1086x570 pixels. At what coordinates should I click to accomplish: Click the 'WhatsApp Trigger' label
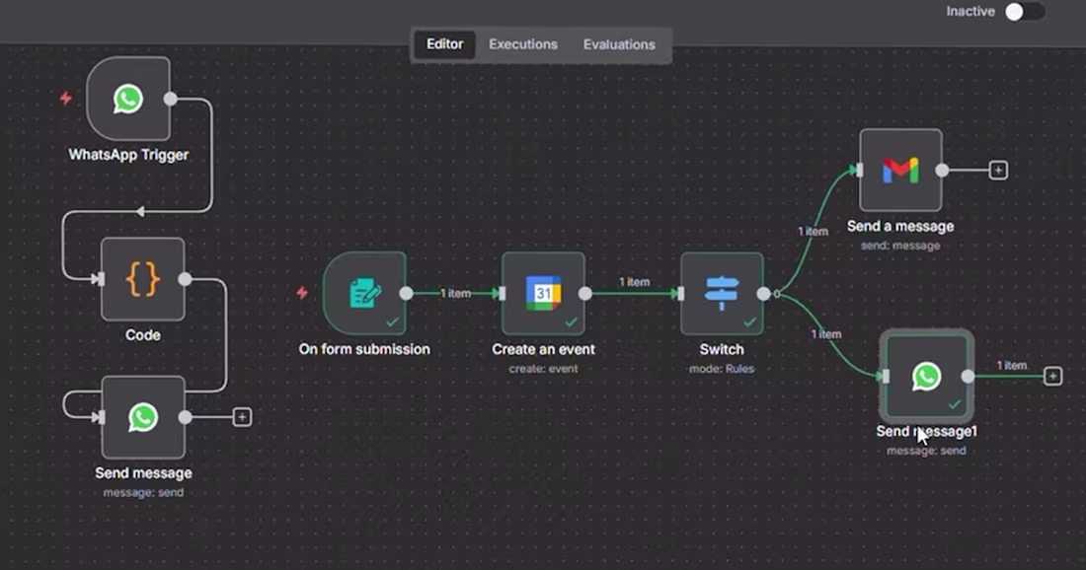tap(128, 154)
